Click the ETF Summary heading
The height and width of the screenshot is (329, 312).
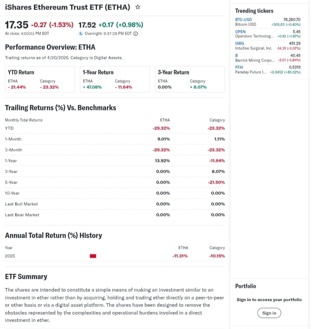[x=26, y=277]
